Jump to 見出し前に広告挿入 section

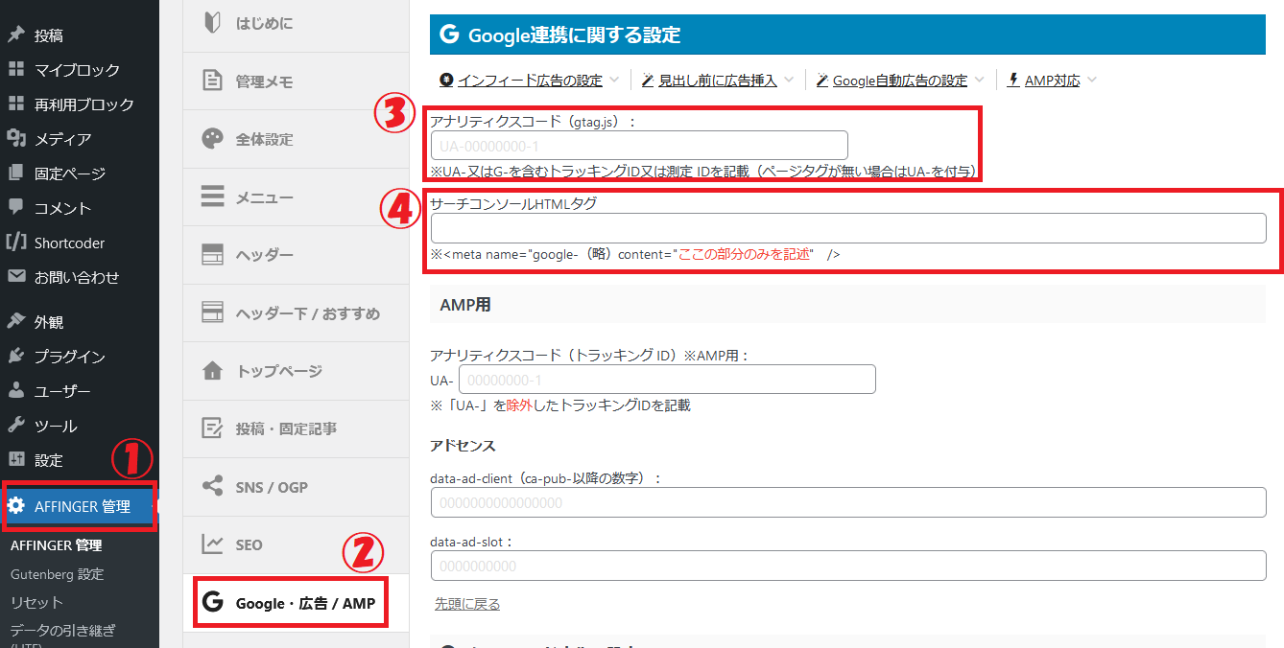click(x=718, y=81)
